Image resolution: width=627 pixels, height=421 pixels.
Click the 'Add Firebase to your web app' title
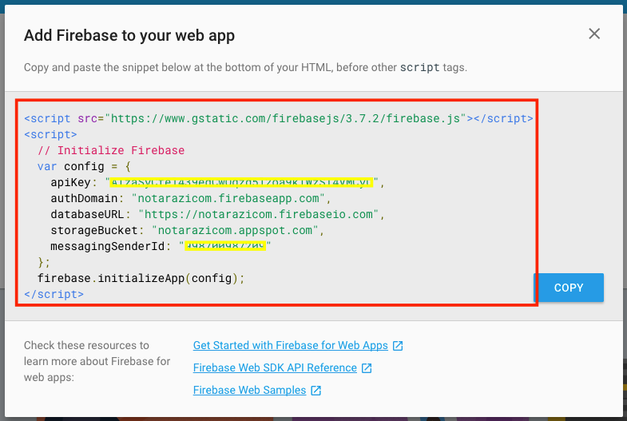129,36
